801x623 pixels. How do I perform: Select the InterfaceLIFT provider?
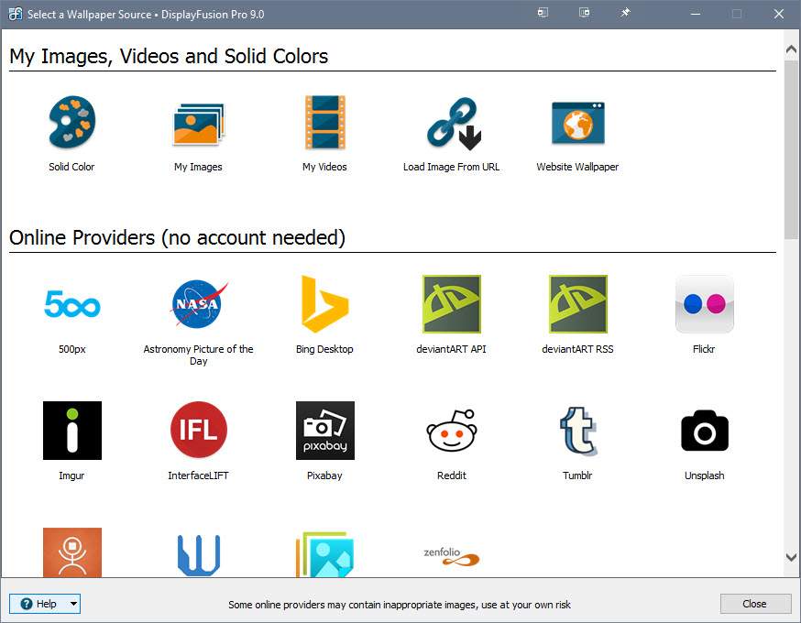pos(198,430)
